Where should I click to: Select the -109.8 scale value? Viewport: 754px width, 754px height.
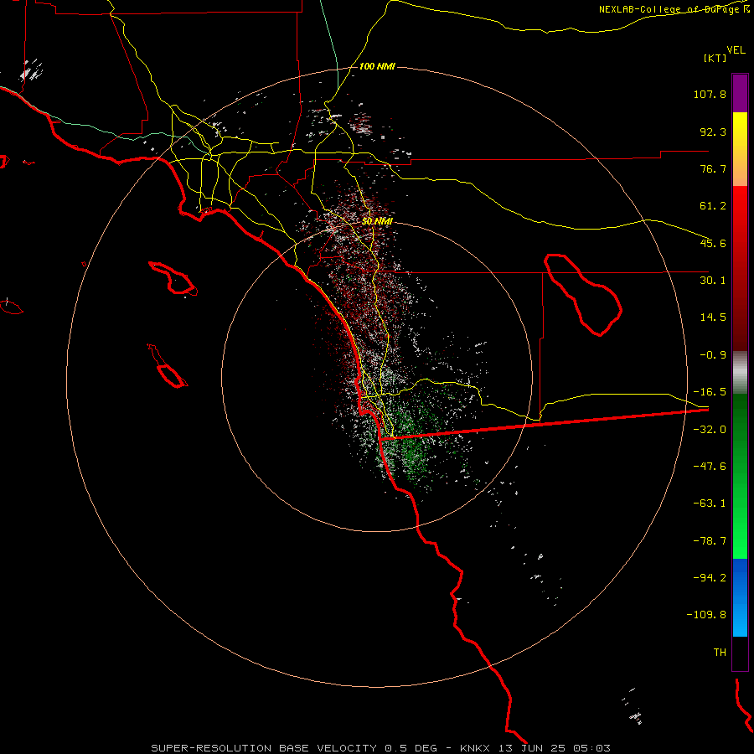coord(706,615)
